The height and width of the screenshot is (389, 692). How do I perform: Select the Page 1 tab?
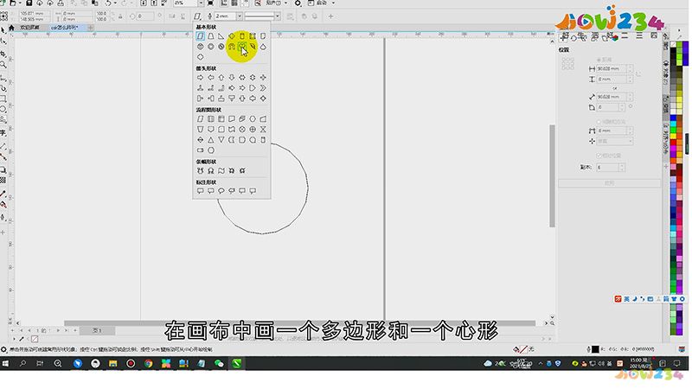[97, 330]
